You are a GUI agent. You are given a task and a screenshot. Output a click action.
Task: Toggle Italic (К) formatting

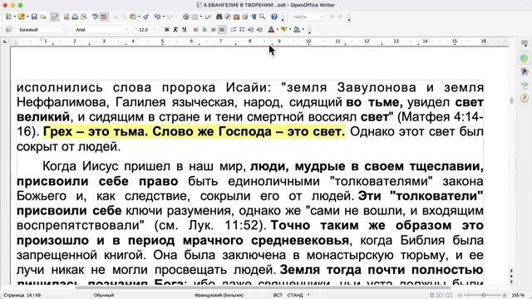pos(175,30)
